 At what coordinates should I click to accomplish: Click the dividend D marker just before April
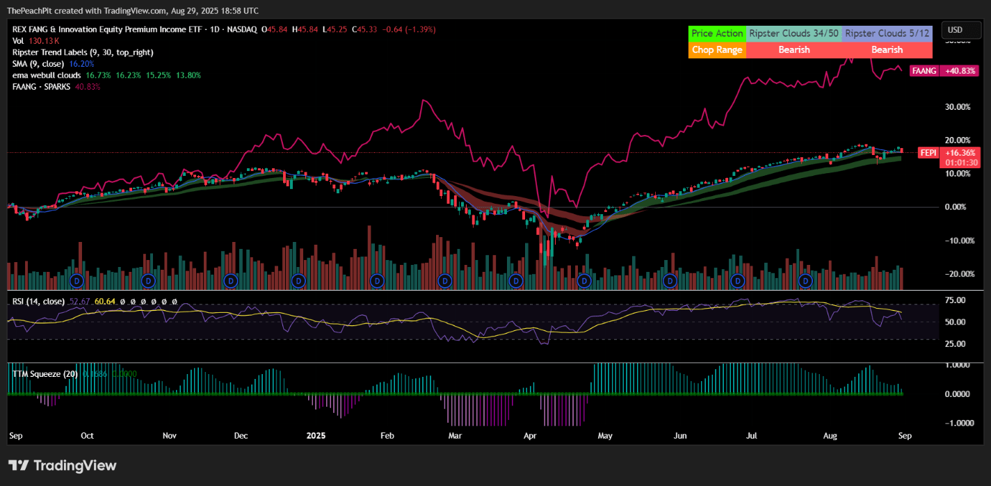515,281
